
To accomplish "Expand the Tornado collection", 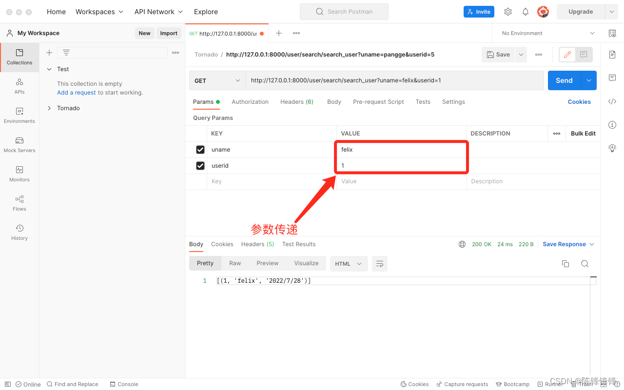I will tap(49, 108).
